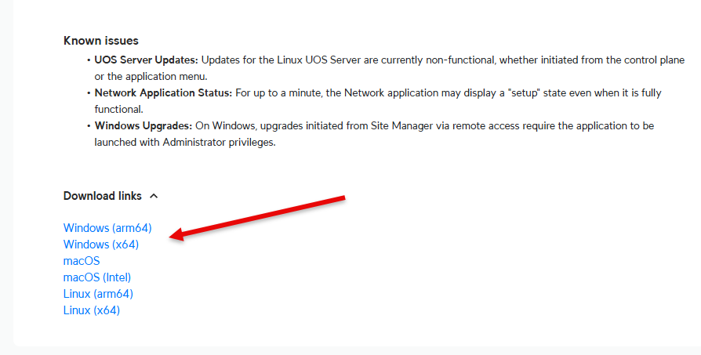
Task: Click the bold UOS Server Updates label
Action: pyautogui.click(x=146, y=60)
